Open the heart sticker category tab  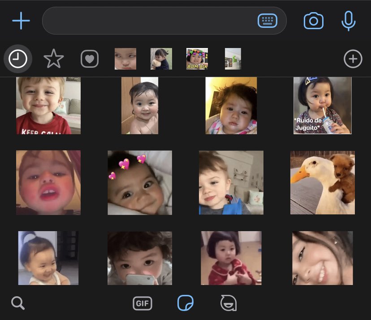tap(90, 59)
